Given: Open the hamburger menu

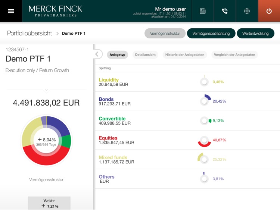Looking at the screenshot, I should (x=11, y=11).
